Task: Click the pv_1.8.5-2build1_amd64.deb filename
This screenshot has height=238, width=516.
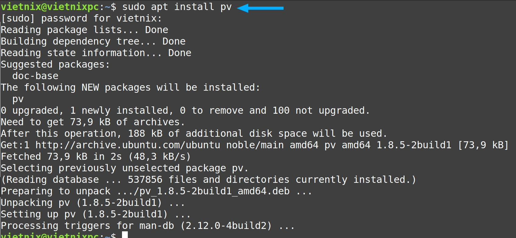Action: (214, 191)
